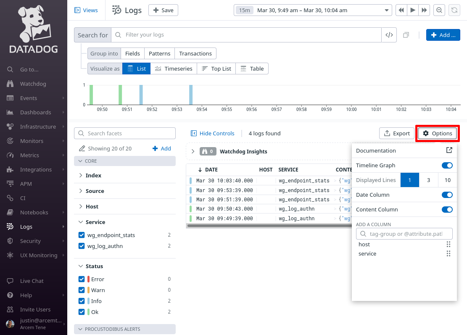
Task: Set Displayed Lines to 3
Action: pos(429,180)
